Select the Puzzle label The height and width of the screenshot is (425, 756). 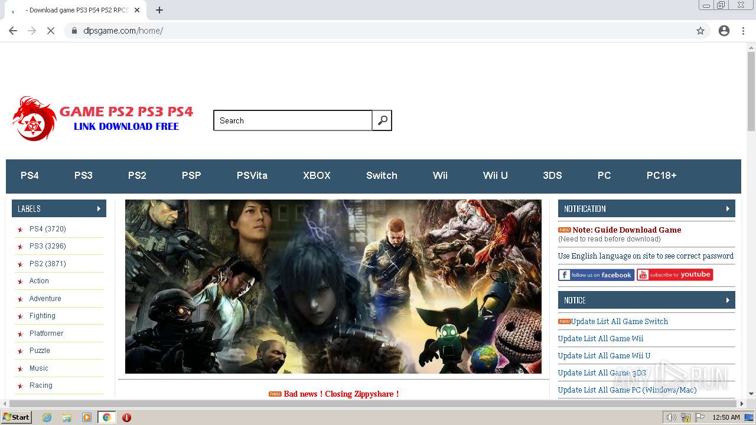click(x=40, y=351)
